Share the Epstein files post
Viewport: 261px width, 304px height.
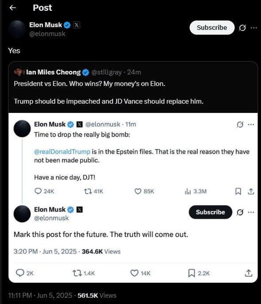coord(251,191)
